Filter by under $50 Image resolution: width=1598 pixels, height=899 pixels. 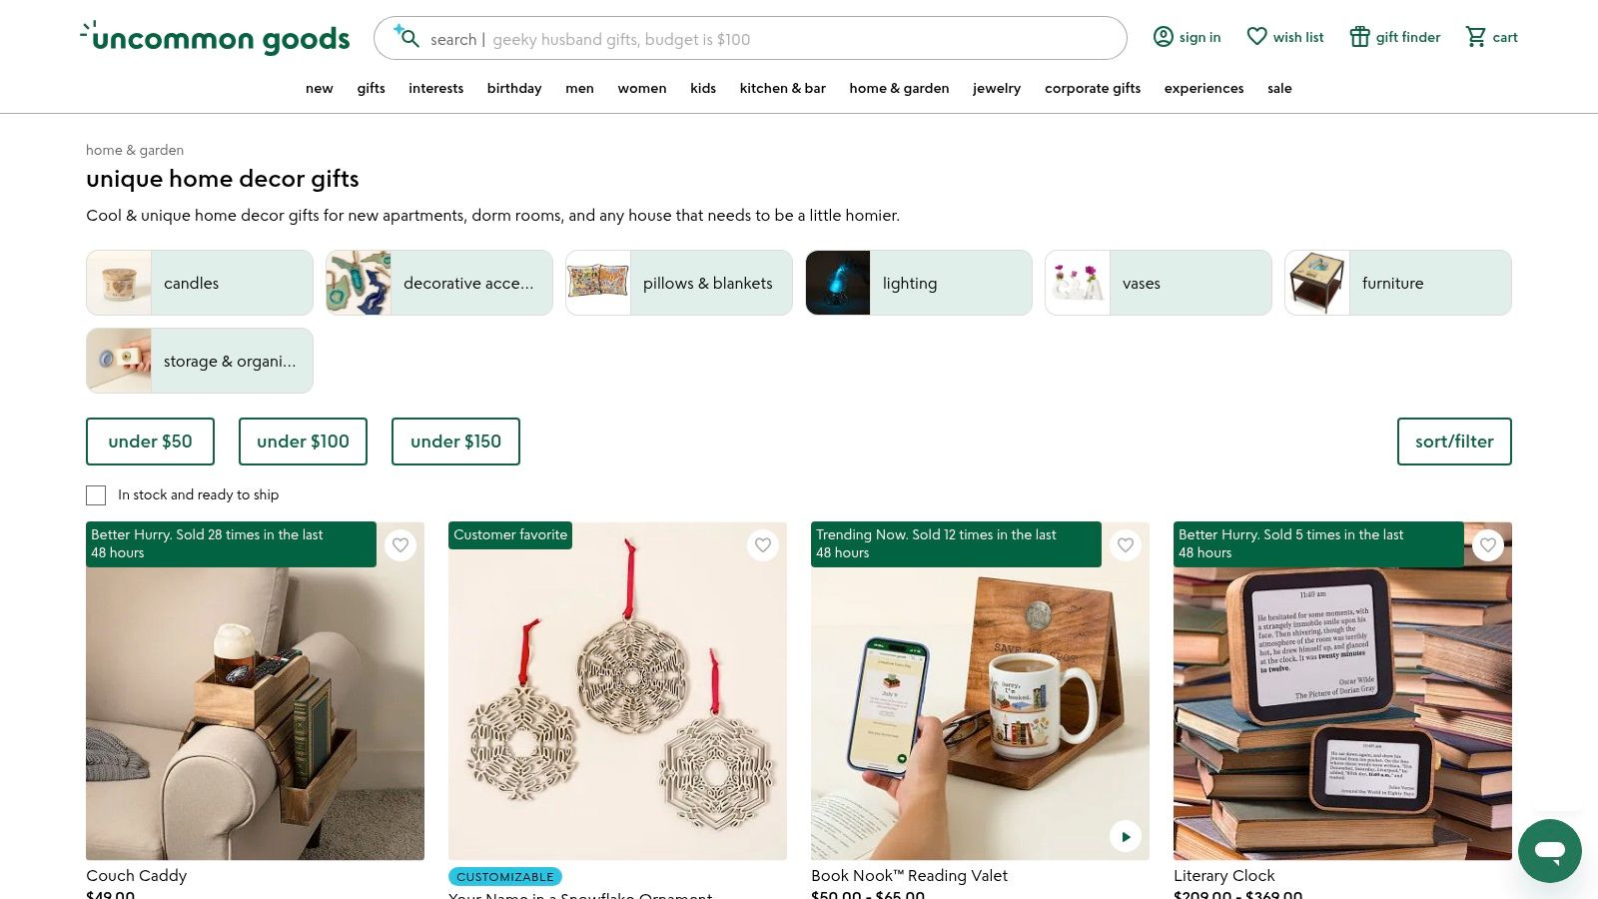(150, 442)
